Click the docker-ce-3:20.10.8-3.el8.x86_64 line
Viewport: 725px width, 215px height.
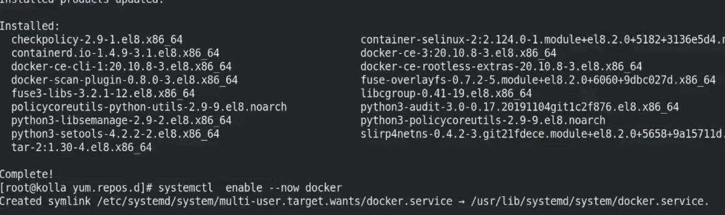pyautogui.click(x=458, y=53)
